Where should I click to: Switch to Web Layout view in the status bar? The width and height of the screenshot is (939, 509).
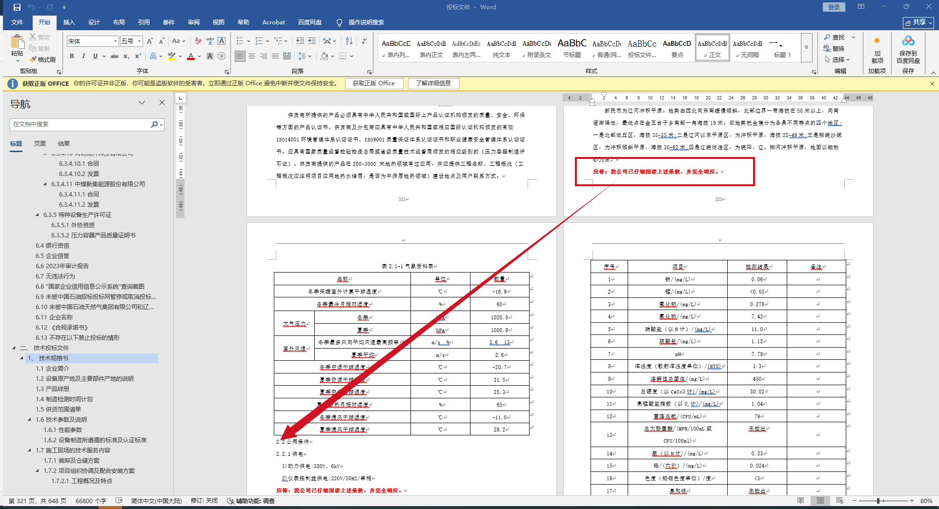pos(839,501)
